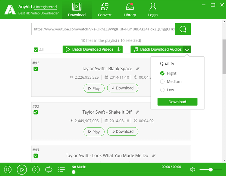
Task: Open the Login tab
Action: pyautogui.click(x=153, y=10)
